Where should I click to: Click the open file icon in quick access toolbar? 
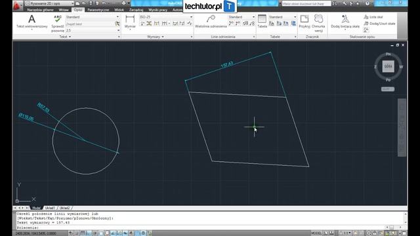[x=84, y=3]
